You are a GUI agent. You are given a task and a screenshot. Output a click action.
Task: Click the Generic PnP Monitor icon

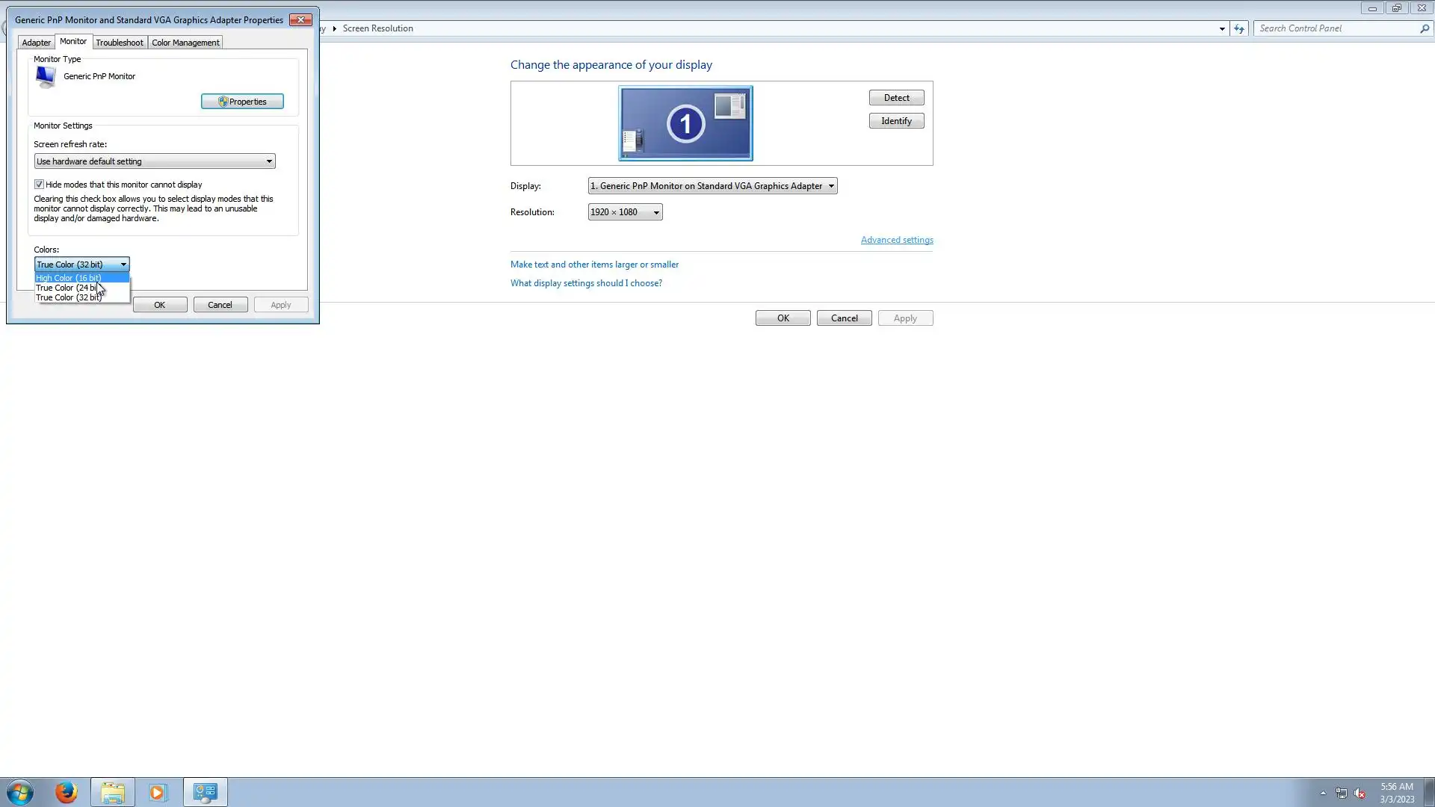(x=45, y=76)
